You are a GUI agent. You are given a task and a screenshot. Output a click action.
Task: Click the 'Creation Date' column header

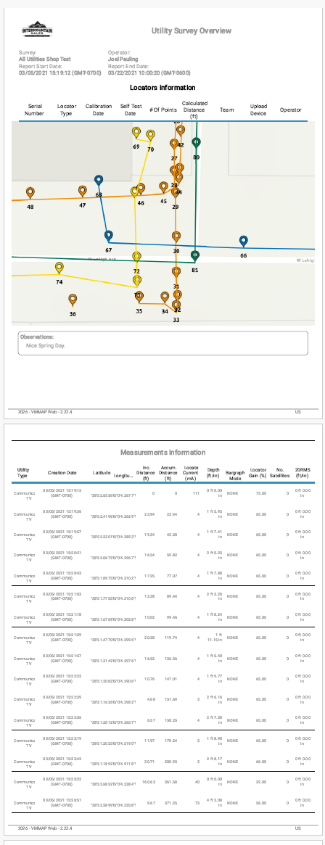pyautogui.click(x=62, y=473)
